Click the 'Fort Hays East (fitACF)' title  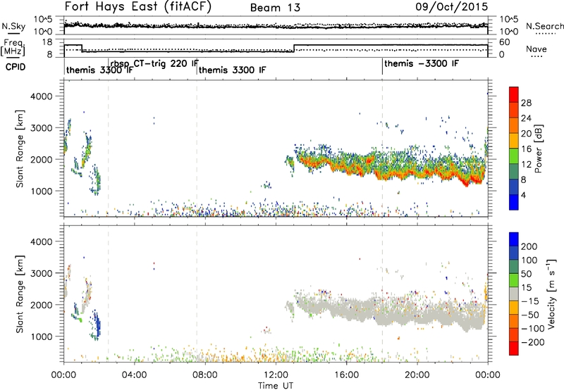(138, 7)
